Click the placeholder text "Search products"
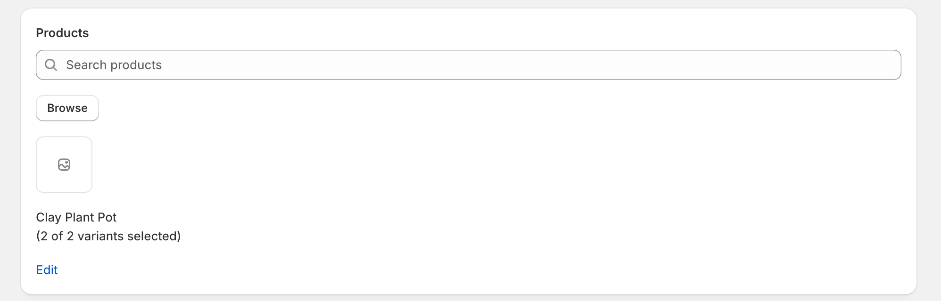The height and width of the screenshot is (301, 941). (x=114, y=65)
